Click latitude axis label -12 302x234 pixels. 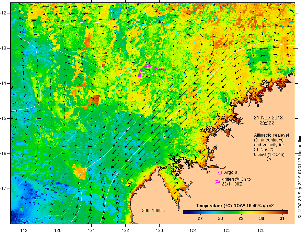[x=3, y=13]
